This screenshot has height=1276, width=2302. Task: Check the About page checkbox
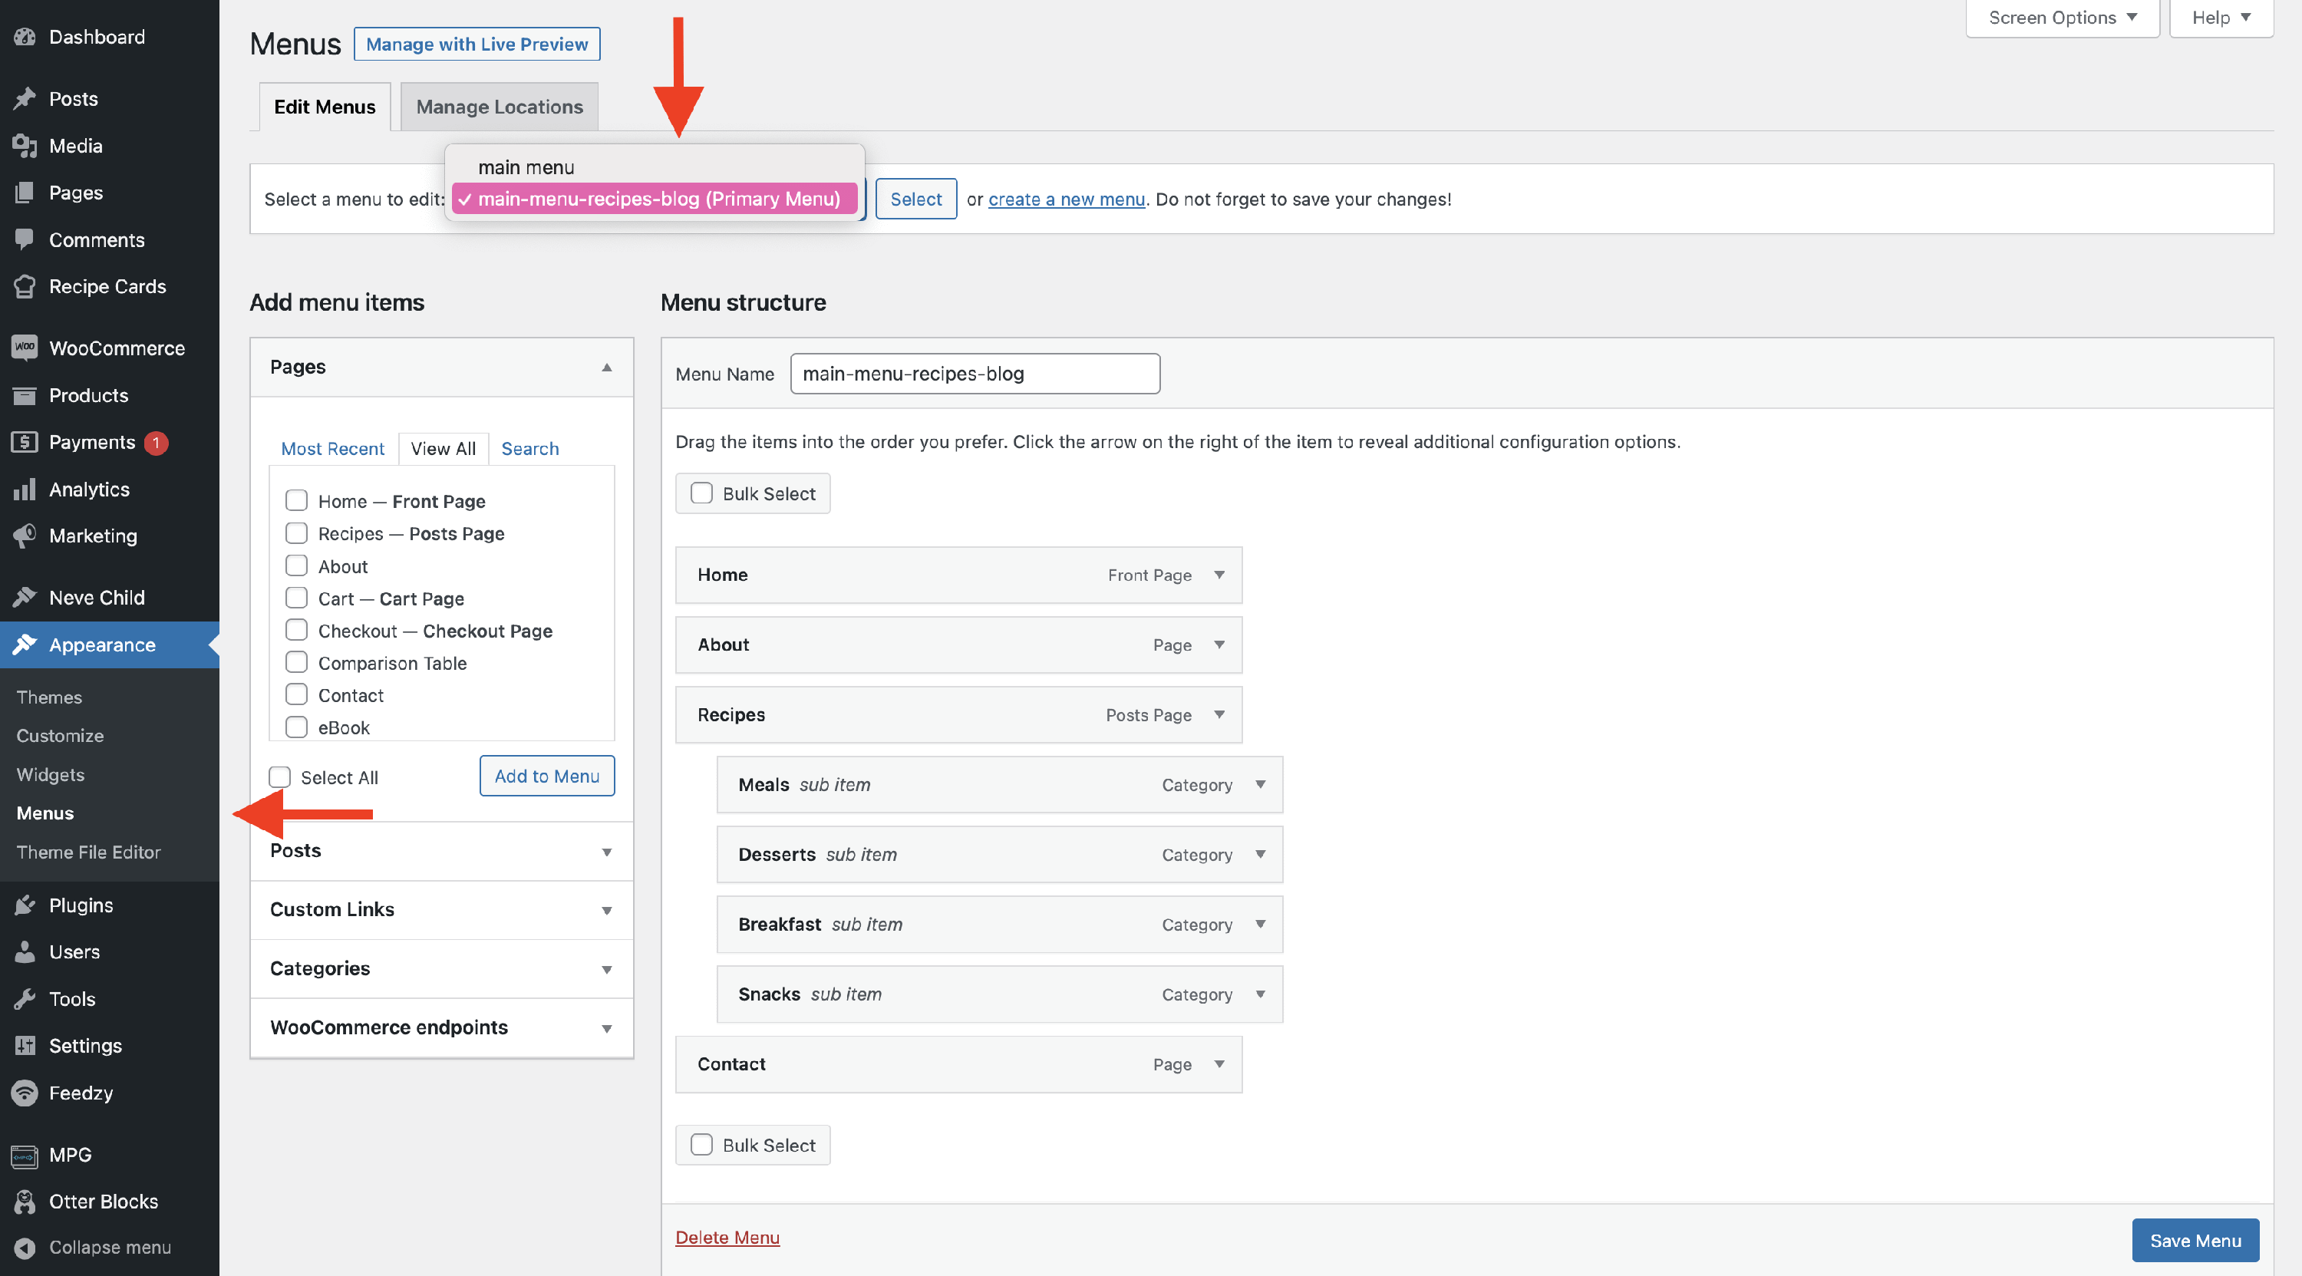[295, 565]
